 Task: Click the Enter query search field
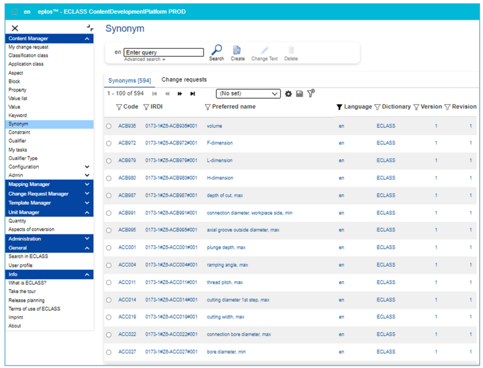[163, 52]
